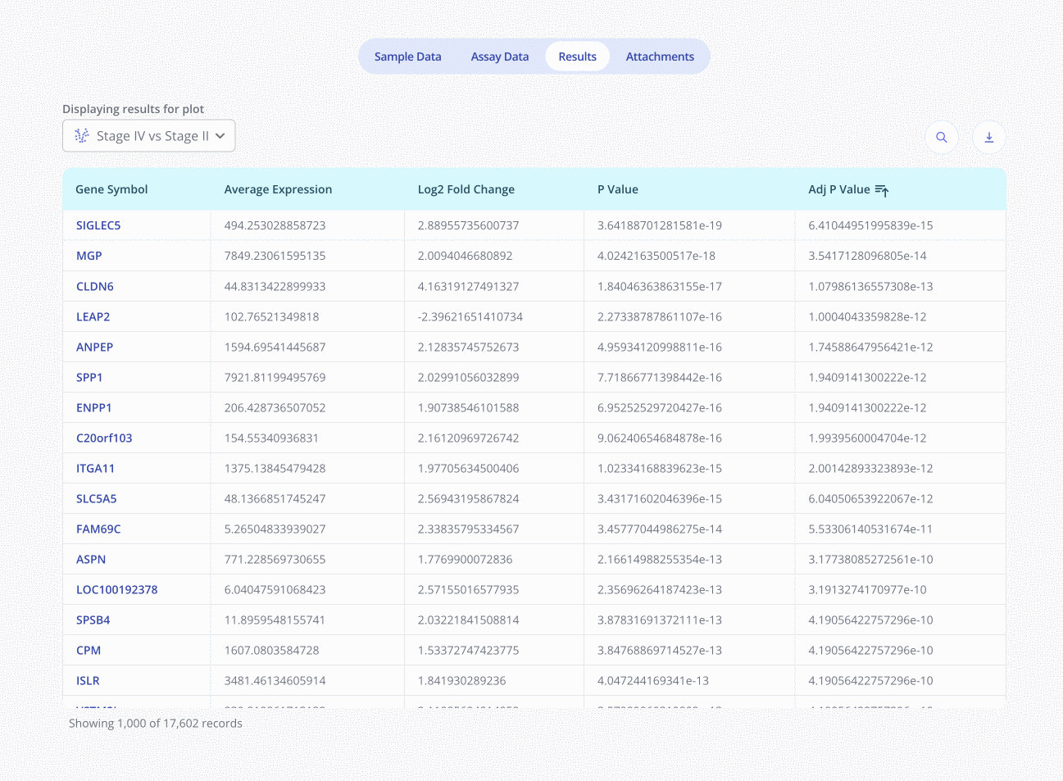
Task: Click the volcano plot icon in selector
Action: (82, 136)
